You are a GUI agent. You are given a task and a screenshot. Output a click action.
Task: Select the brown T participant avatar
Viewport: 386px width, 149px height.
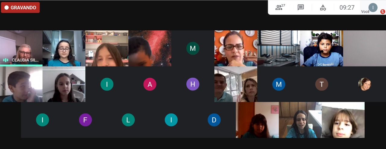coord(322,84)
